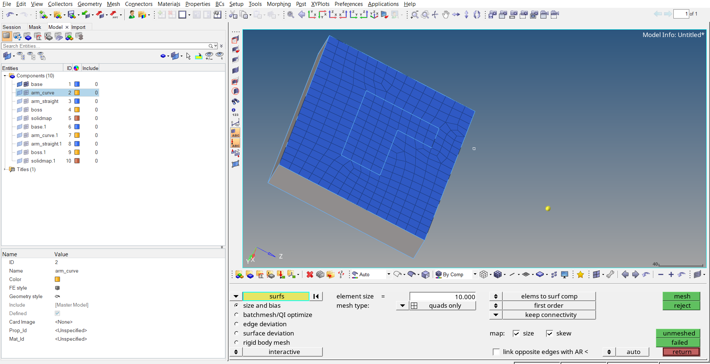Image resolution: width=710 pixels, height=364 pixels.
Task: Click the color swatch of solidmap component
Action: click(77, 118)
